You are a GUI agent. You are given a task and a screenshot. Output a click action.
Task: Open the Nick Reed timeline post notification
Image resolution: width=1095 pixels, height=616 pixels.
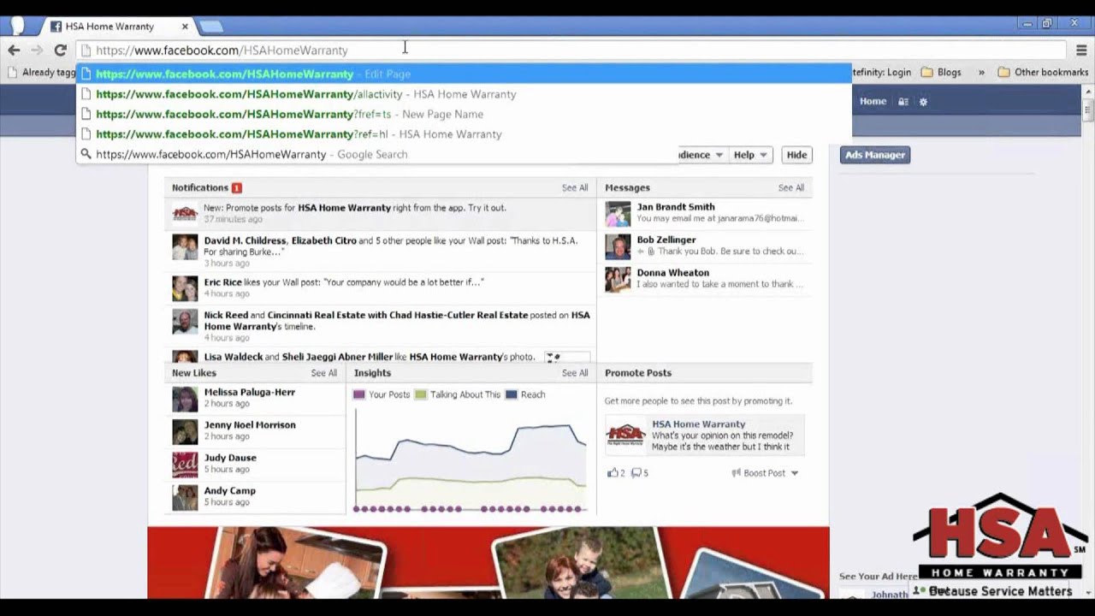pyautogui.click(x=380, y=326)
